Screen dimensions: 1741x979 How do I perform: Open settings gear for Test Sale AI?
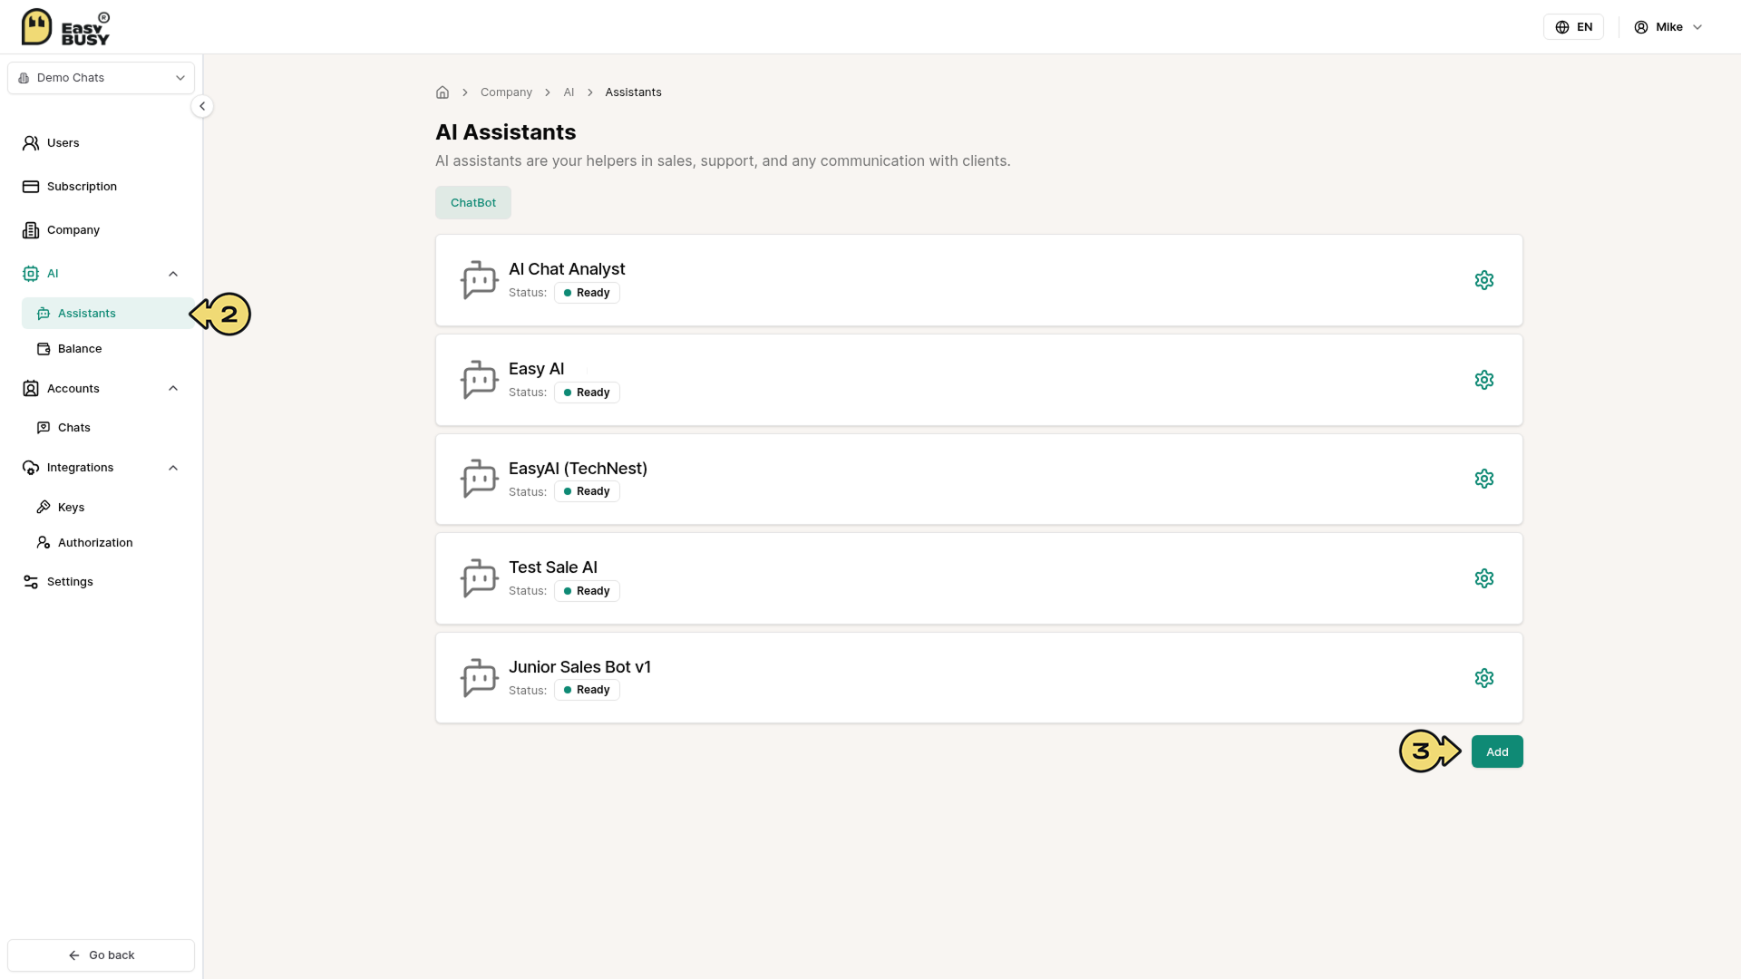1483,578
